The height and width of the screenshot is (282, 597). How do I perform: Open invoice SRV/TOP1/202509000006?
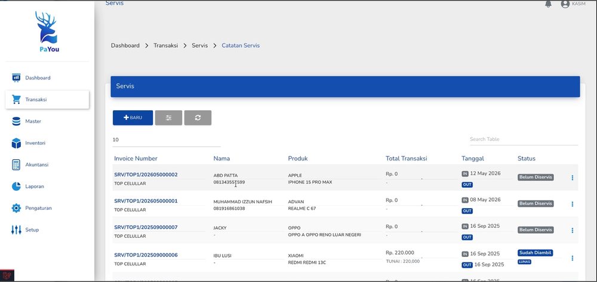(146, 255)
